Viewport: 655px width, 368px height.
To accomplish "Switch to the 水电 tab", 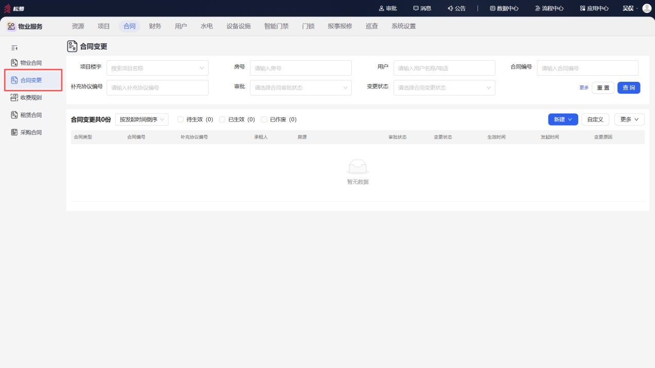I will coord(206,26).
